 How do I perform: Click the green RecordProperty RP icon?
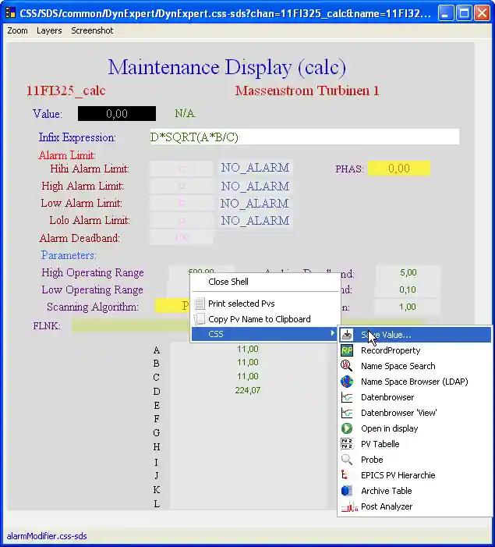[346, 350]
